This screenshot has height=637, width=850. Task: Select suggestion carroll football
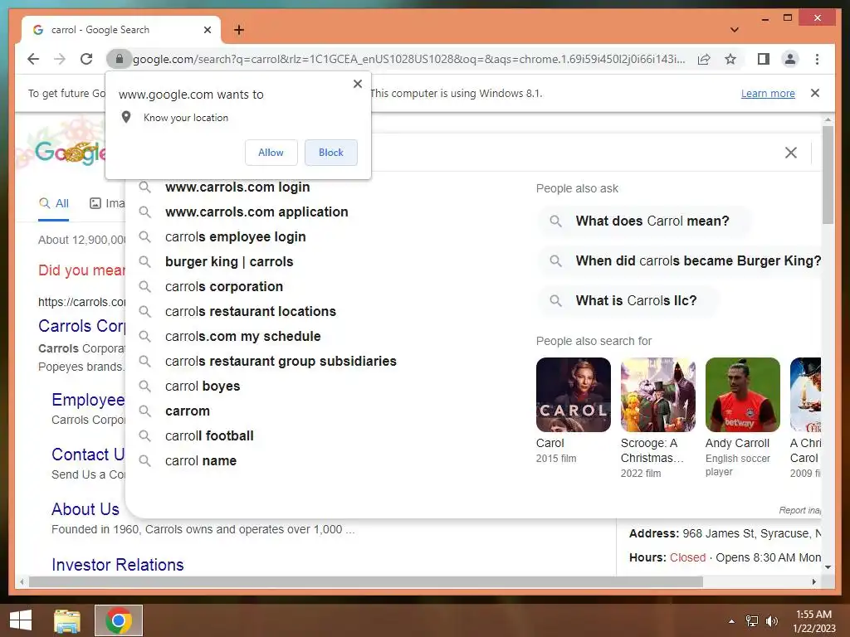coord(209,436)
